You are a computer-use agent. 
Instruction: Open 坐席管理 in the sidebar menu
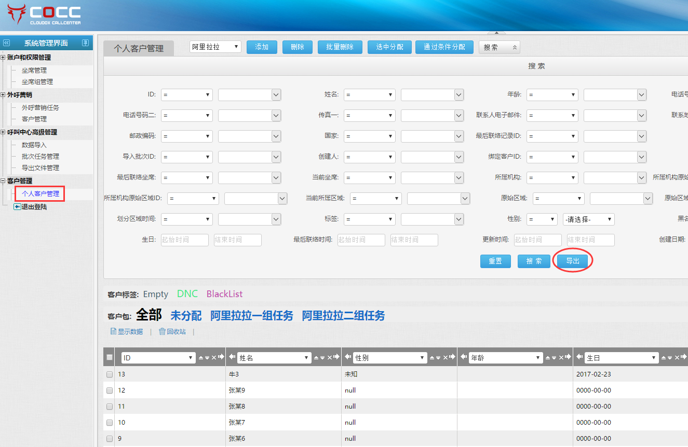tap(34, 71)
